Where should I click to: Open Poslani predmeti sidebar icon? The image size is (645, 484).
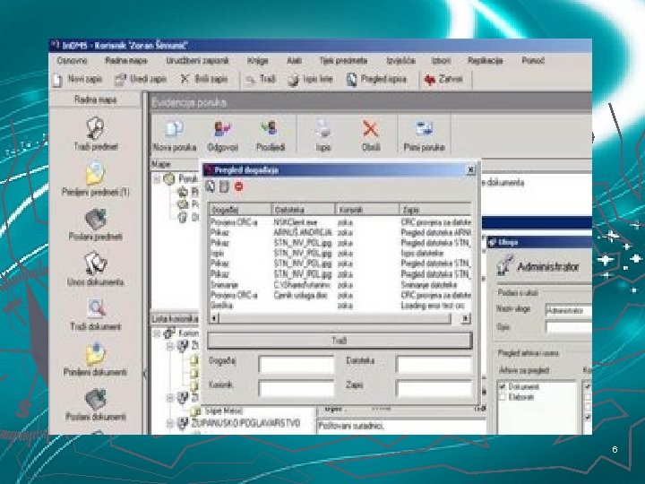point(96,219)
